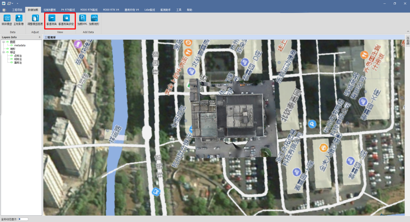Viewport: 410px width, 222px height.
Task: Switch to the Lidar航线 tab
Action: [150, 10]
